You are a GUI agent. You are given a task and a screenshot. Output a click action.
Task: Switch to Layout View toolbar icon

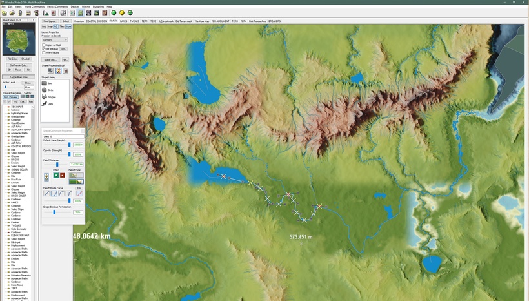coord(80,13)
